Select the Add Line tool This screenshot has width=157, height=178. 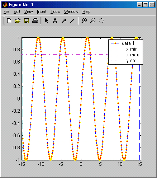coord(72,21)
